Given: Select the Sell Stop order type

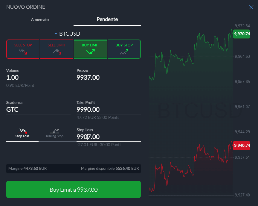Looking at the screenshot, I should 23,49.
